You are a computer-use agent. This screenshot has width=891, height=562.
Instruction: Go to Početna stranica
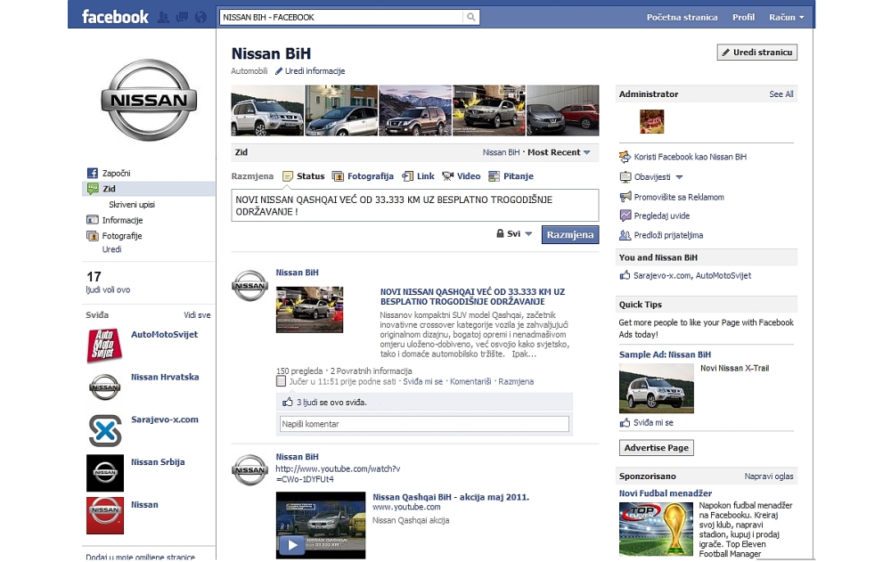pos(682,17)
